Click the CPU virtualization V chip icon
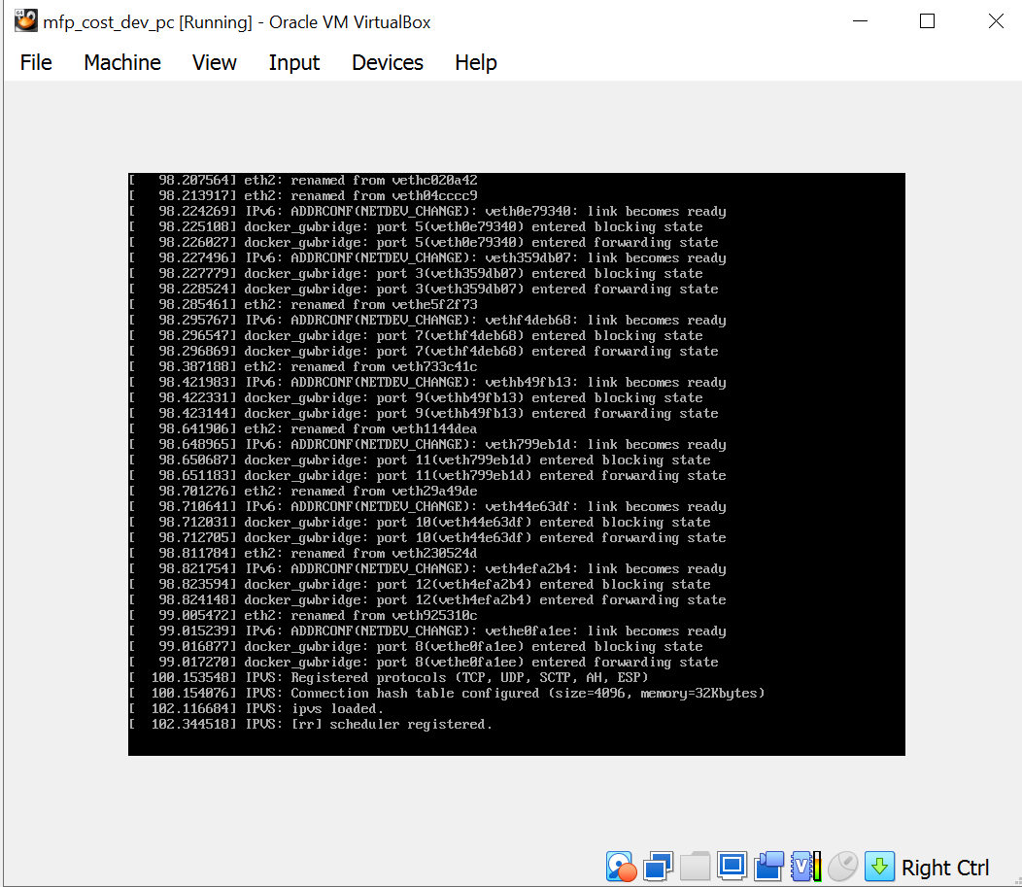Viewport: 1022px width, 887px height. pyautogui.click(x=805, y=867)
